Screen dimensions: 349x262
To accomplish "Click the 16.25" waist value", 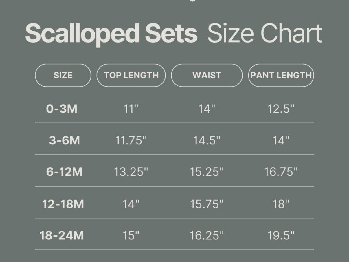I will pos(207,235).
